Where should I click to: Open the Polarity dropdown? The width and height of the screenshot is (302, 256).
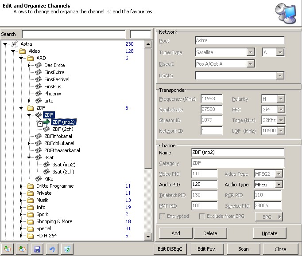(x=281, y=99)
